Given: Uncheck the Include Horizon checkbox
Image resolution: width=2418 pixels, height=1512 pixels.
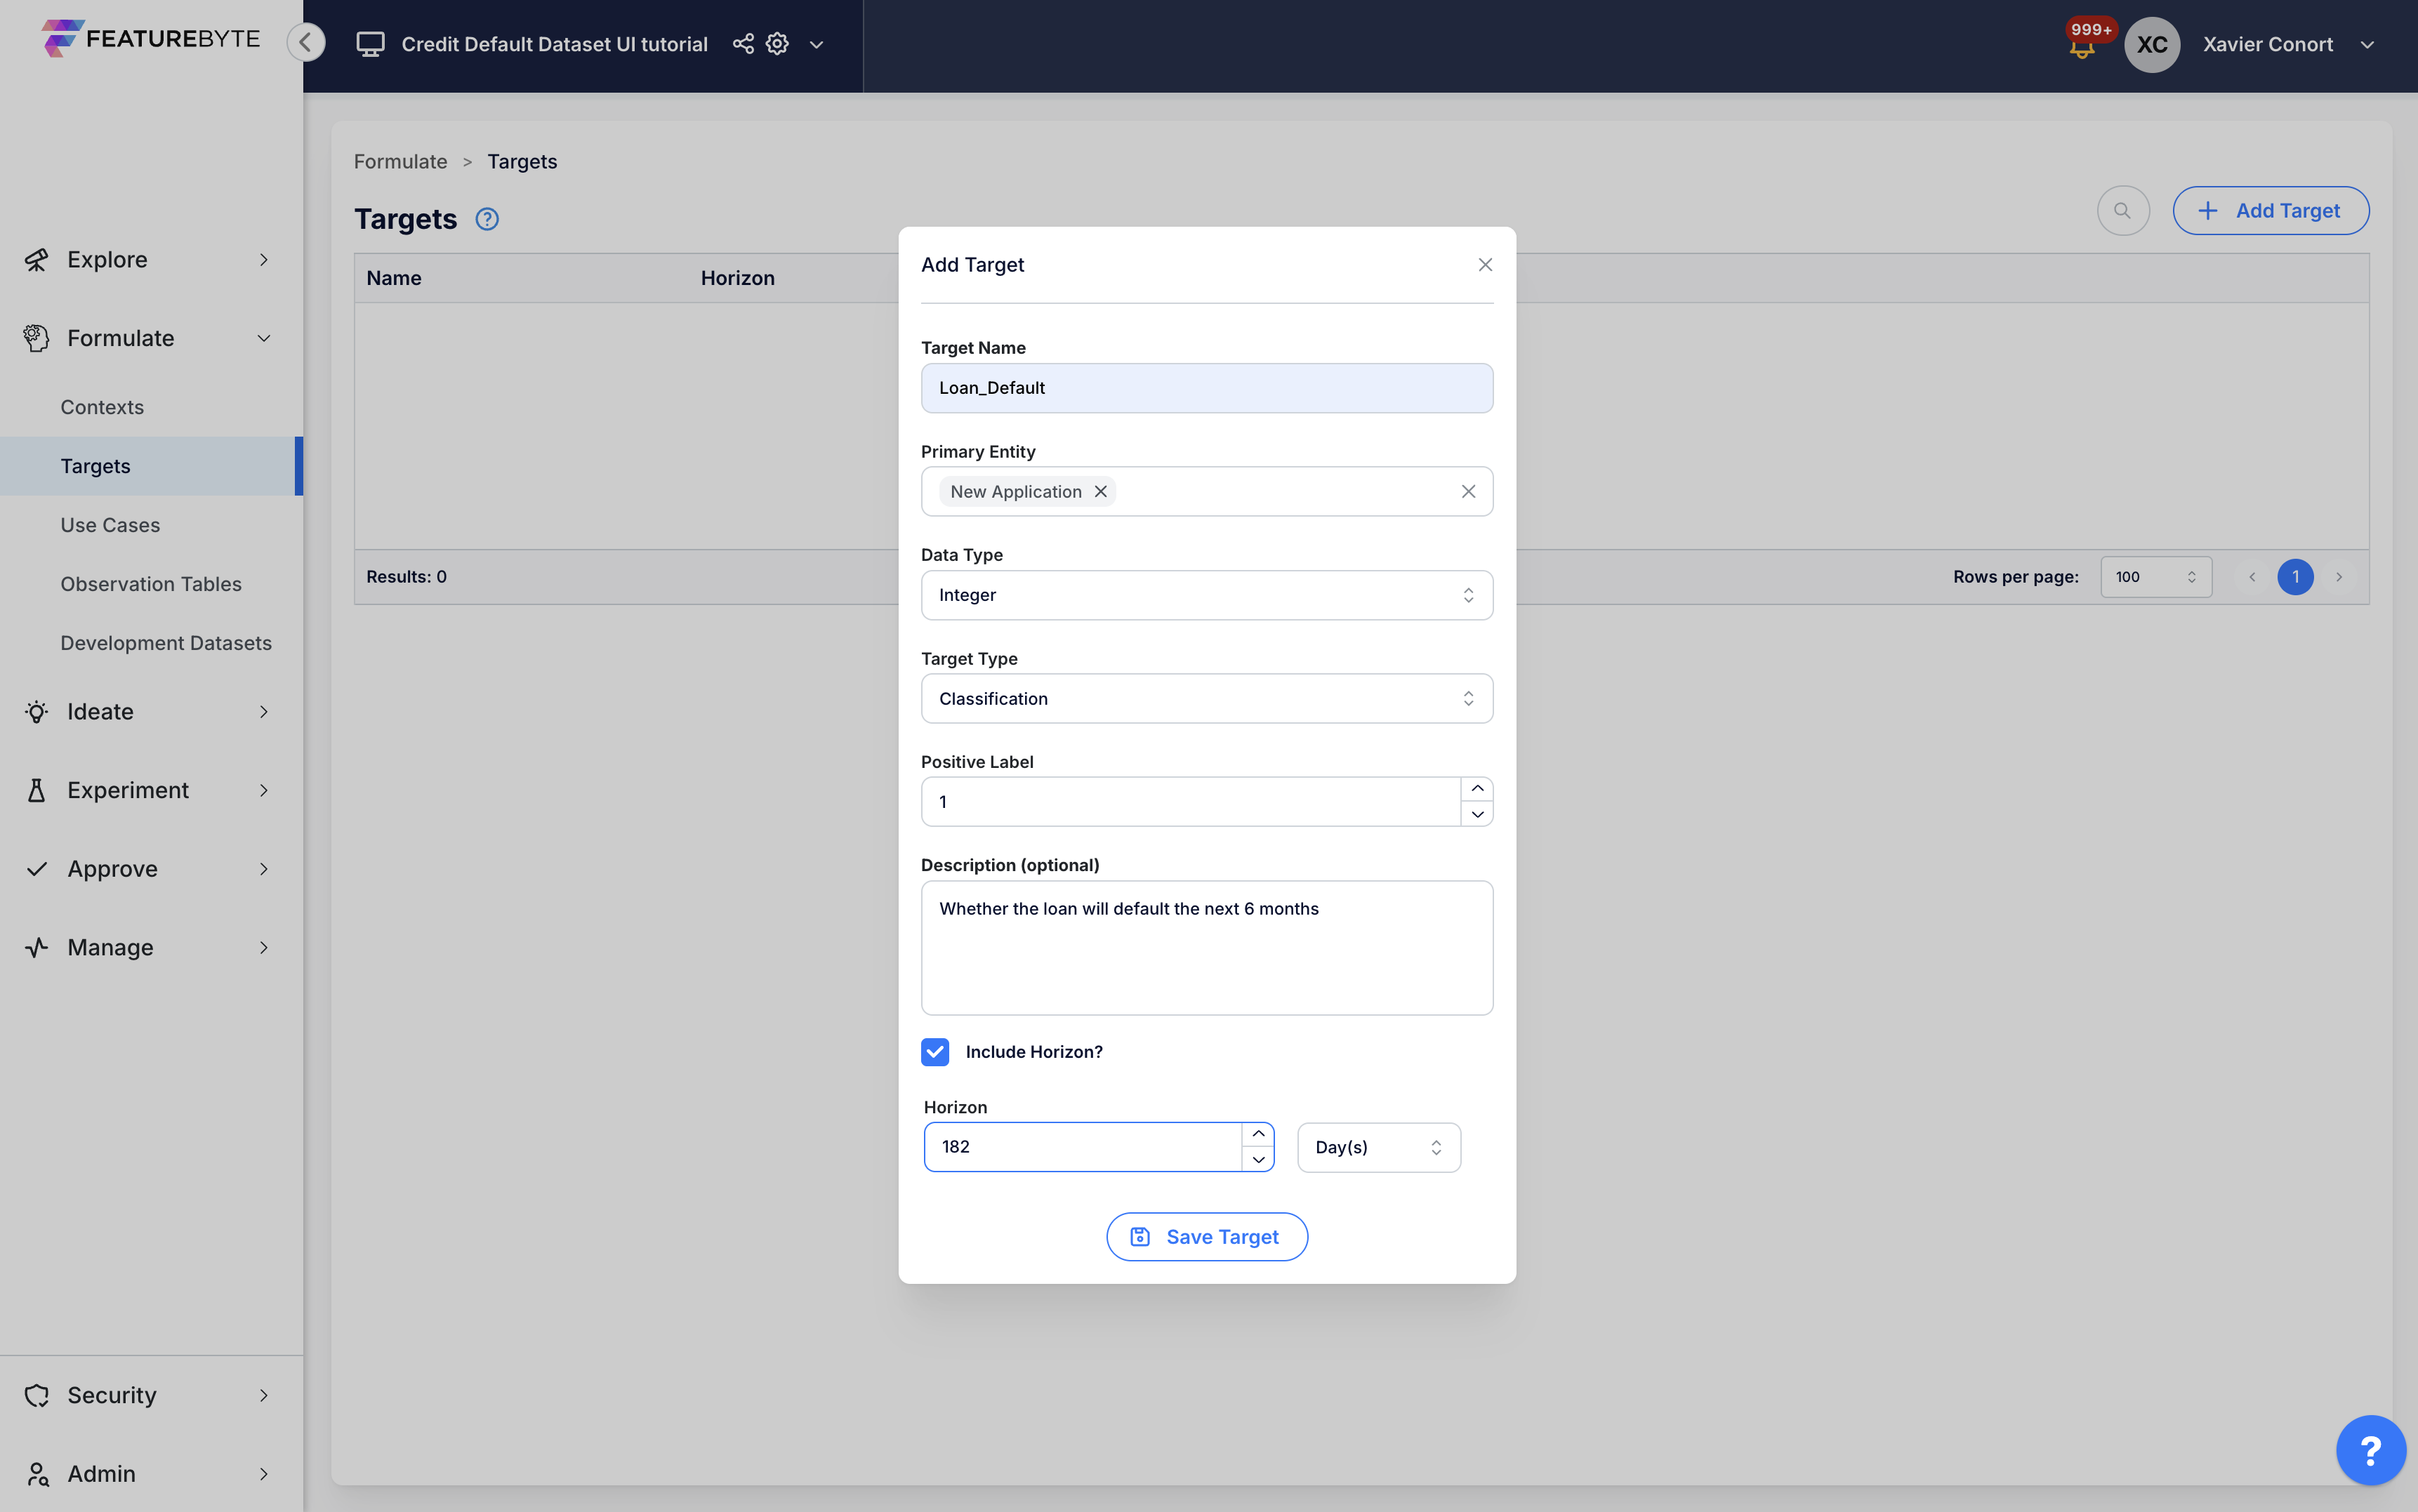Looking at the screenshot, I should [935, 1051].
